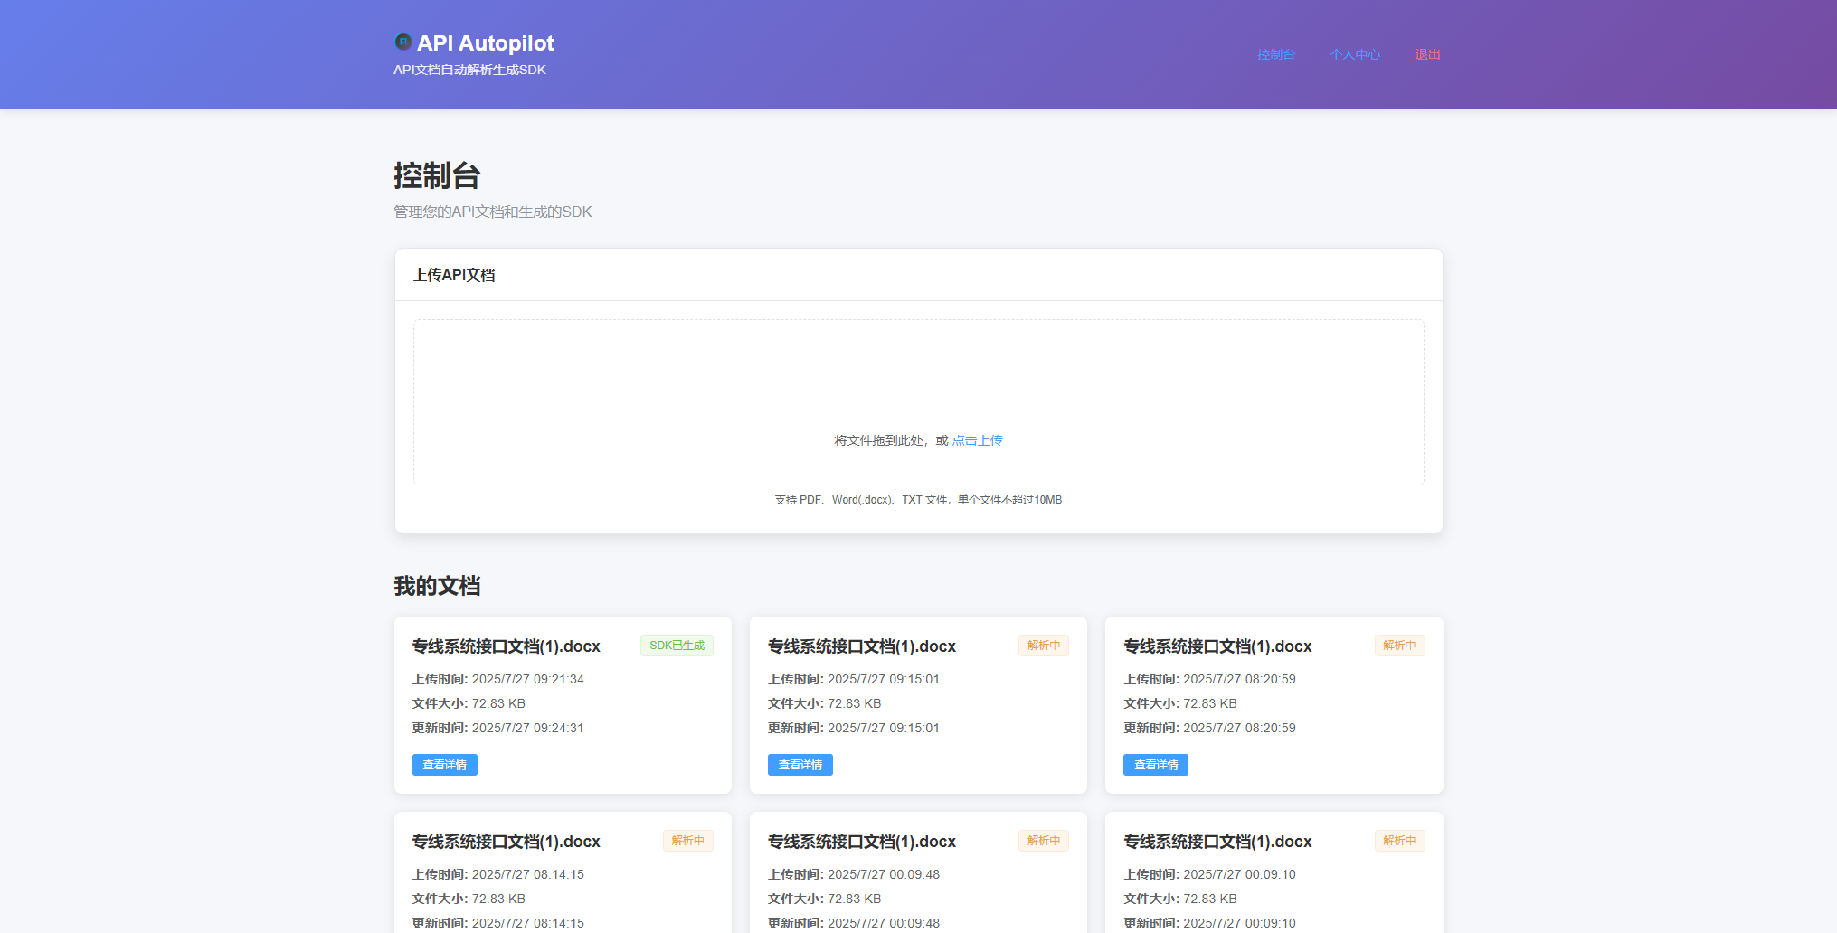Click the 解析中 badge on the 08:14:15 card
The width and height of the screenshot is (1837, 933).
tap(687, 840)
